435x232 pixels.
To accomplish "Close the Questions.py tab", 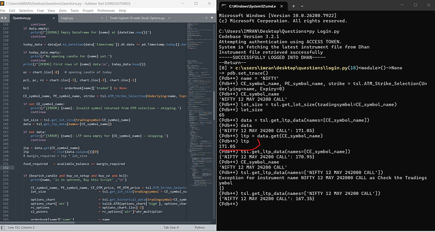I will 54,18.
